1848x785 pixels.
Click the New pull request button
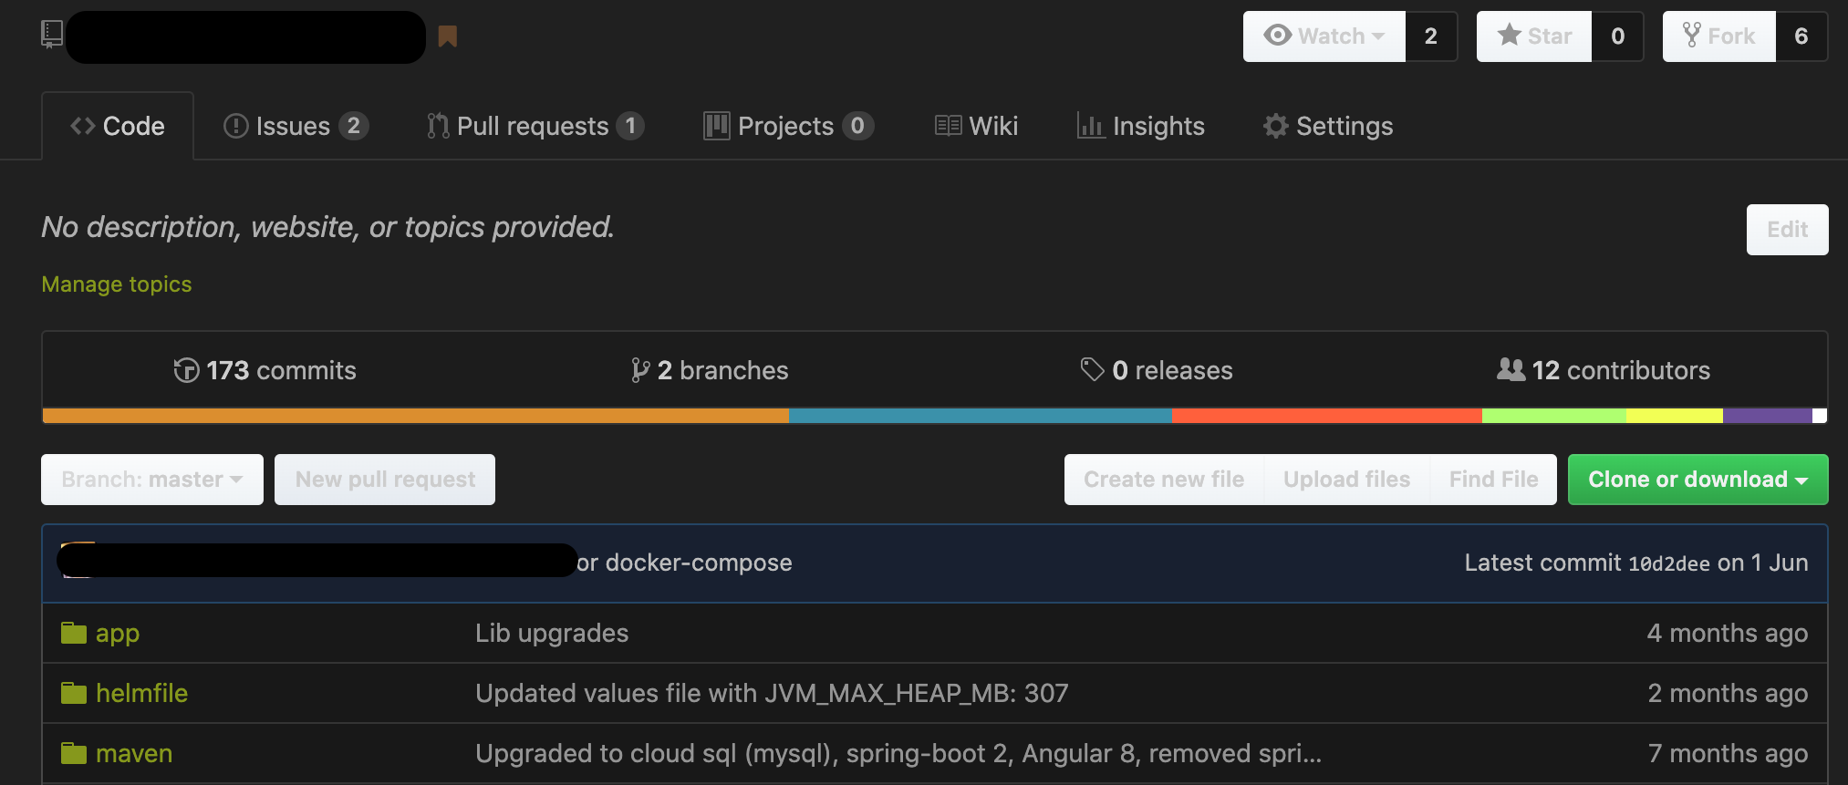coord(384,479)
